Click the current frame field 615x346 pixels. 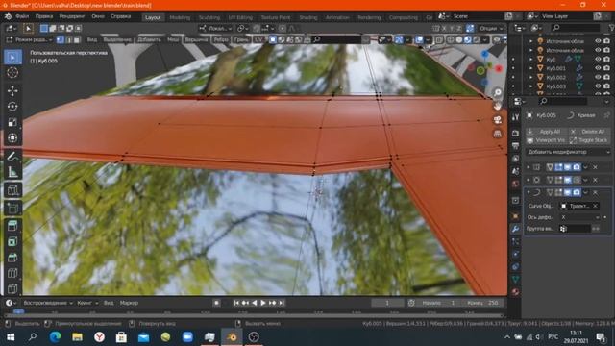[387, 303]
